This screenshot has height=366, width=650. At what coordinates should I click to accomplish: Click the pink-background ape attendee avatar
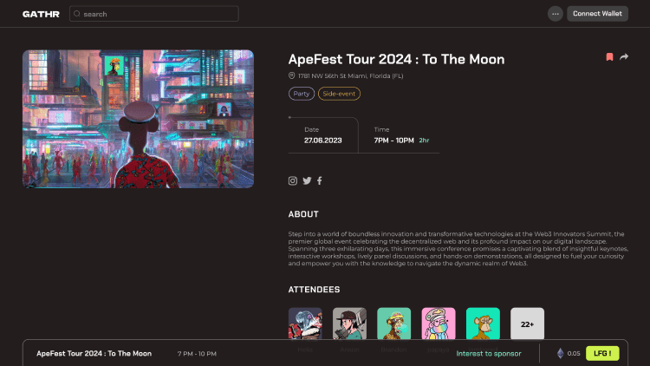tap(439, 324)
